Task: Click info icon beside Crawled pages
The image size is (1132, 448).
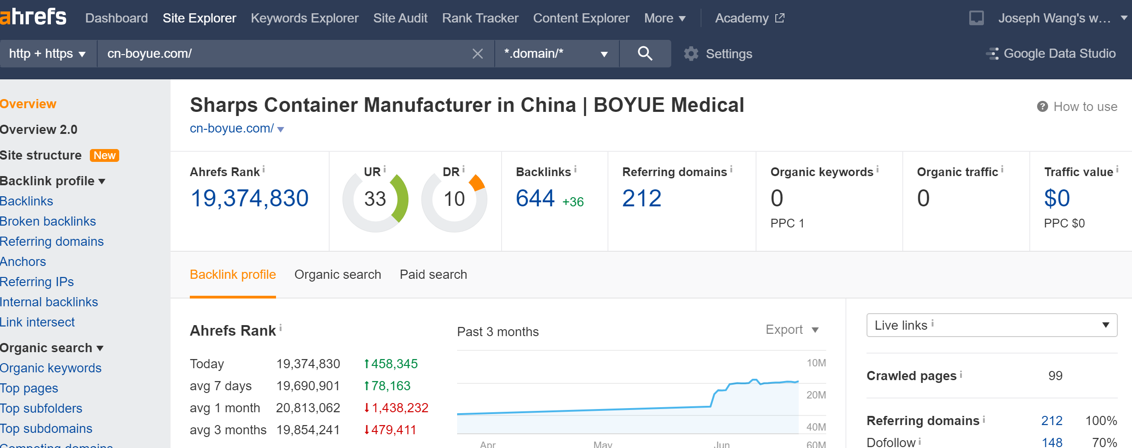Action: tap(961, 374)
